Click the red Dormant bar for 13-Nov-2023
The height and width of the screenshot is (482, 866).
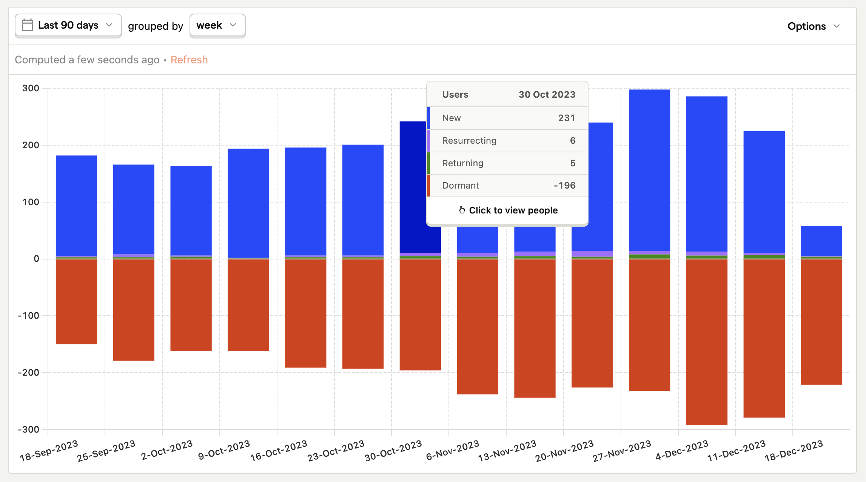click(535, 328)
